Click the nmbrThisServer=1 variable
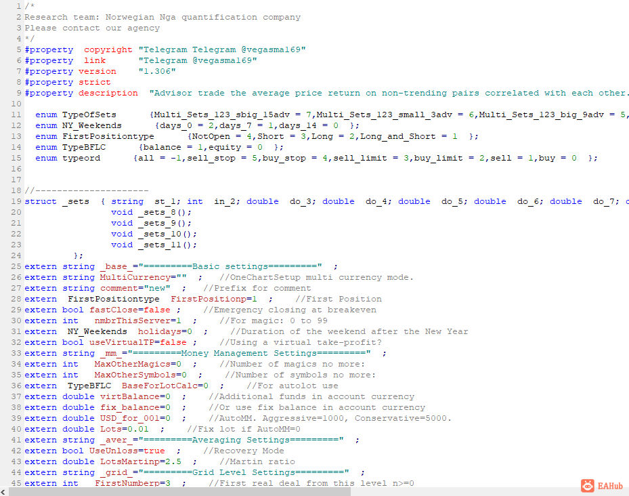 (137, 321)
